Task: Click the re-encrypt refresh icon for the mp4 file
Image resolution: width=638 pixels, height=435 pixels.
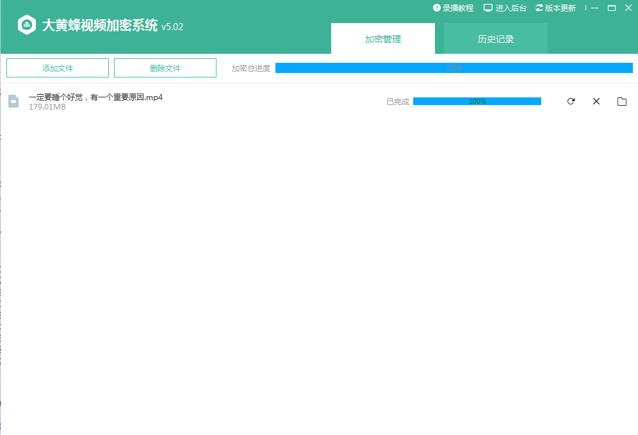Action: 571,101
